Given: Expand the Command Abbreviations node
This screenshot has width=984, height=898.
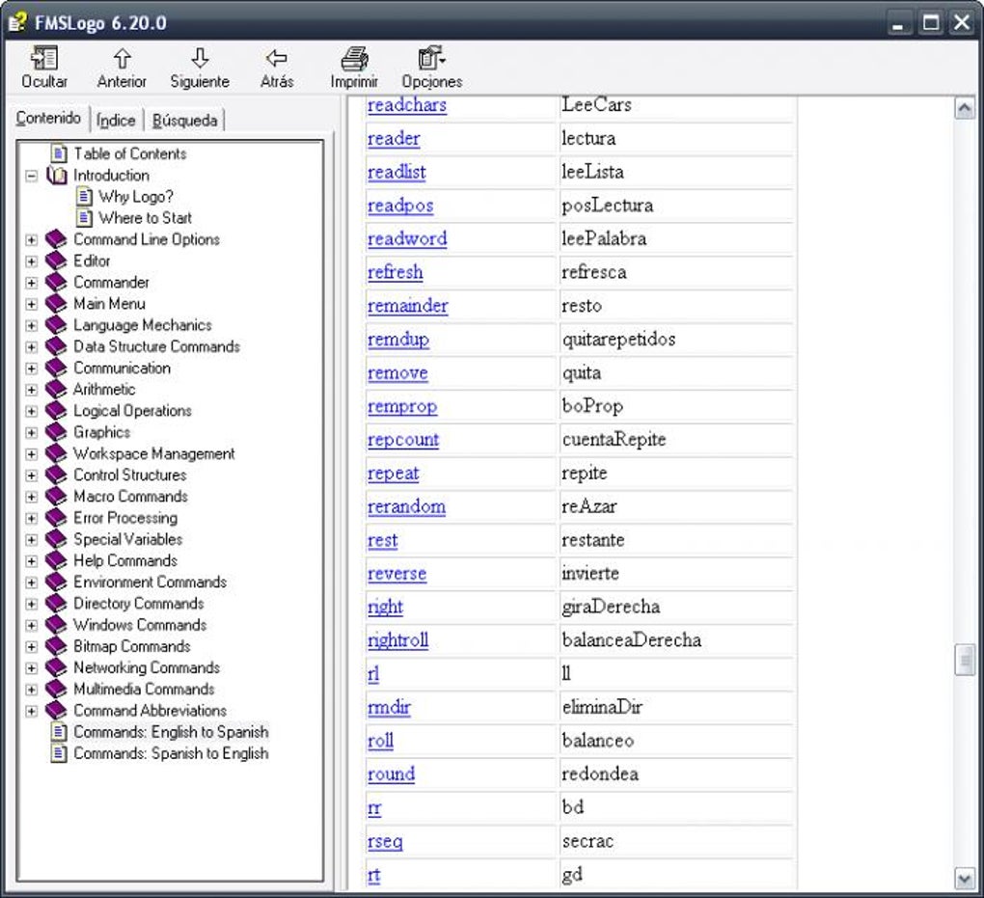Looking at the screenshot, I should pos(32,711).
